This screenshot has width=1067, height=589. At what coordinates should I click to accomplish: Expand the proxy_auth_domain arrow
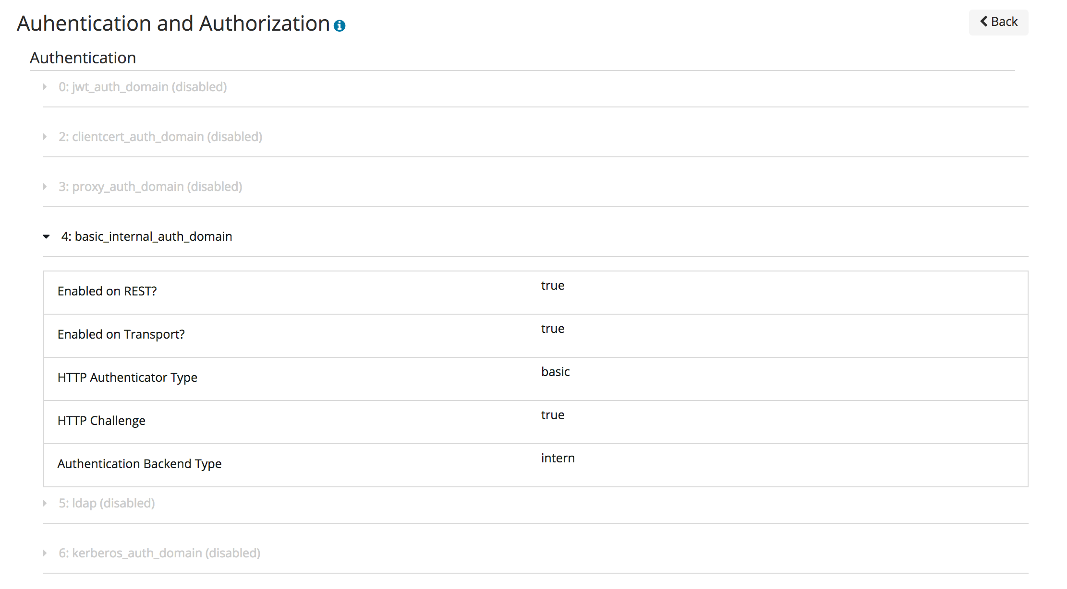click(45, 187)
